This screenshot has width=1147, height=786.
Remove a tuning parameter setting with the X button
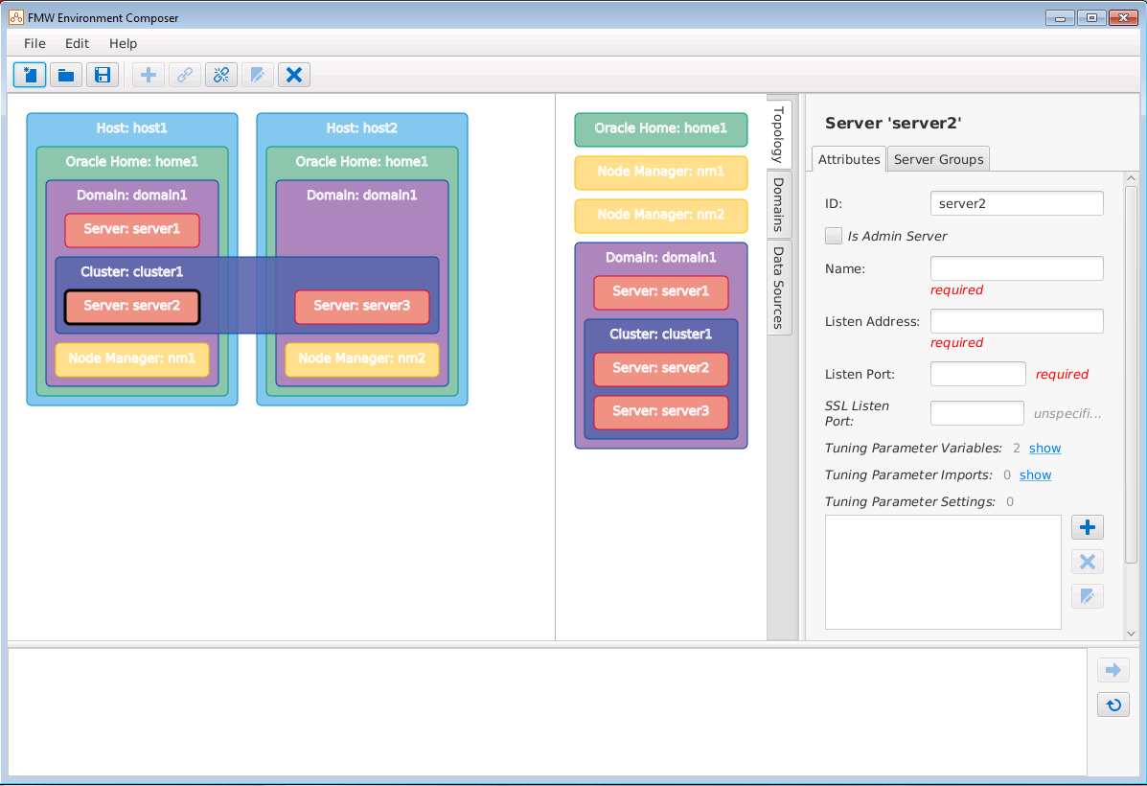tap(1087, 562)
